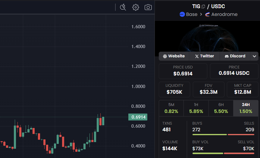260x158 pixels.
Task: Click the $144K volume value
Action: (x=170, y=149)
